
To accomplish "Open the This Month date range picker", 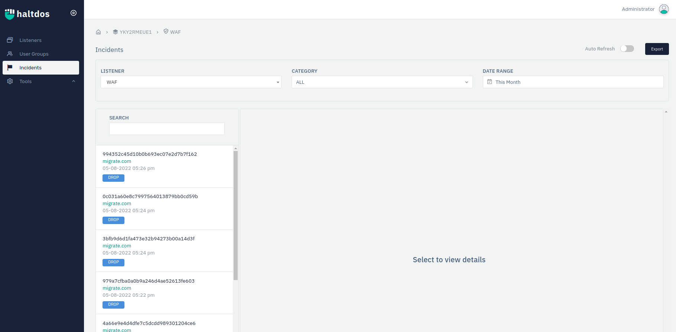I will click(x=573, y=82).
